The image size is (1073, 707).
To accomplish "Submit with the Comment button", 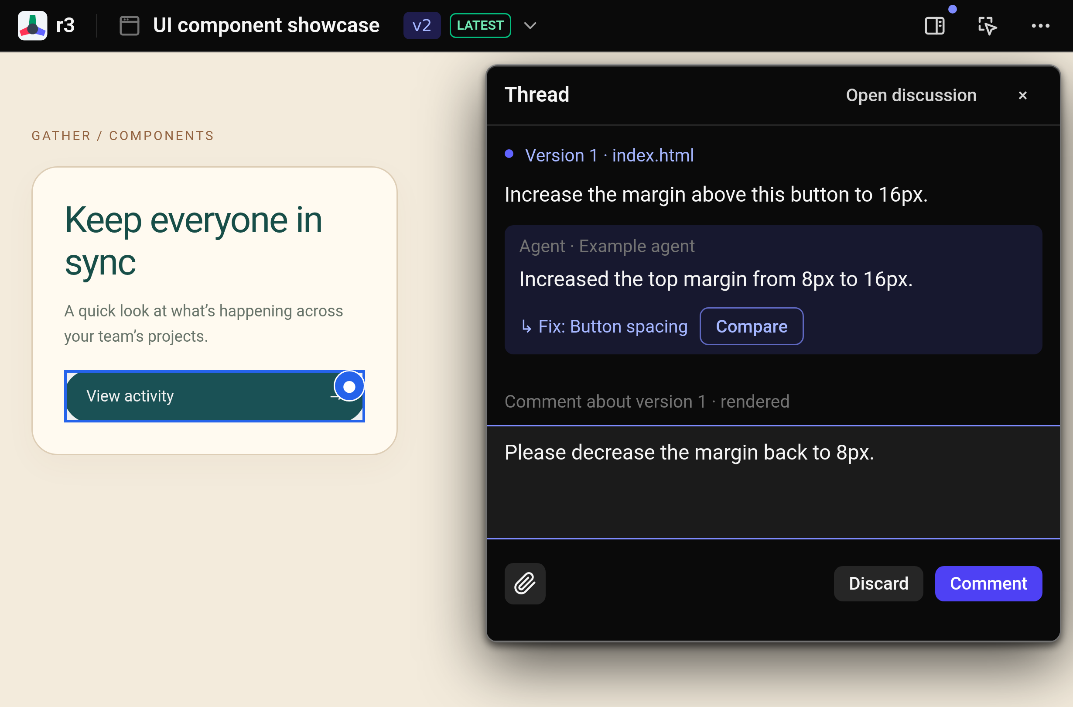I will coord(988,583).
